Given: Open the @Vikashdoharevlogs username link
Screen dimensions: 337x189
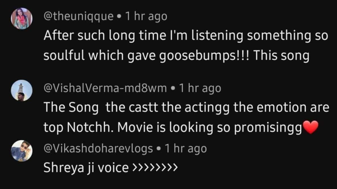Looking at the screenshot, I should click(98, 148).
